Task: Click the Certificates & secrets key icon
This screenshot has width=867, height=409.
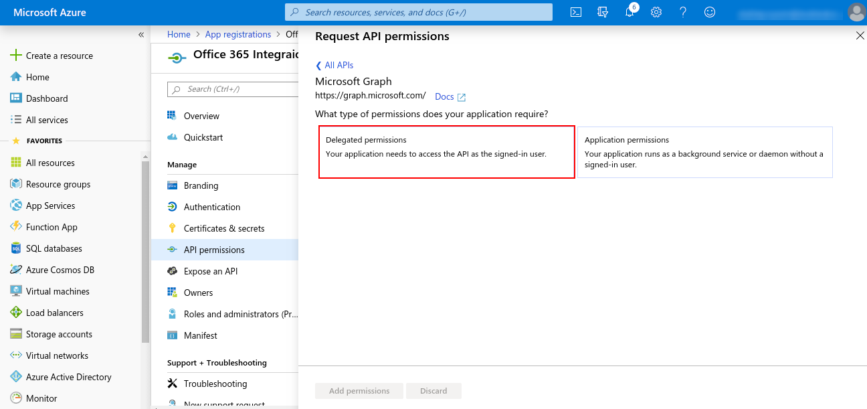Action: [172, 228]
